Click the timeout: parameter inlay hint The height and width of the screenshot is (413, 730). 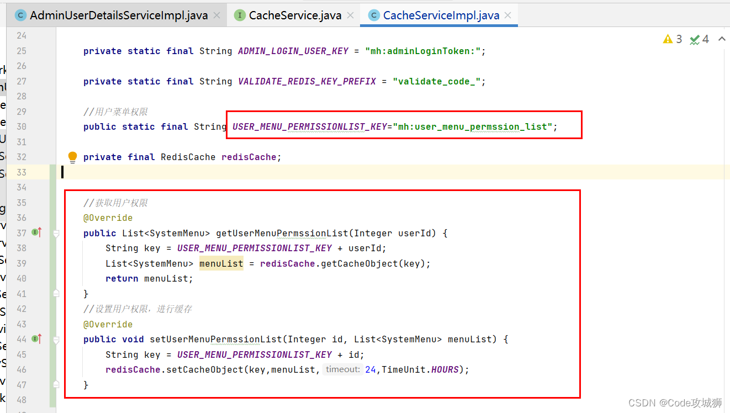coord(343,369)
